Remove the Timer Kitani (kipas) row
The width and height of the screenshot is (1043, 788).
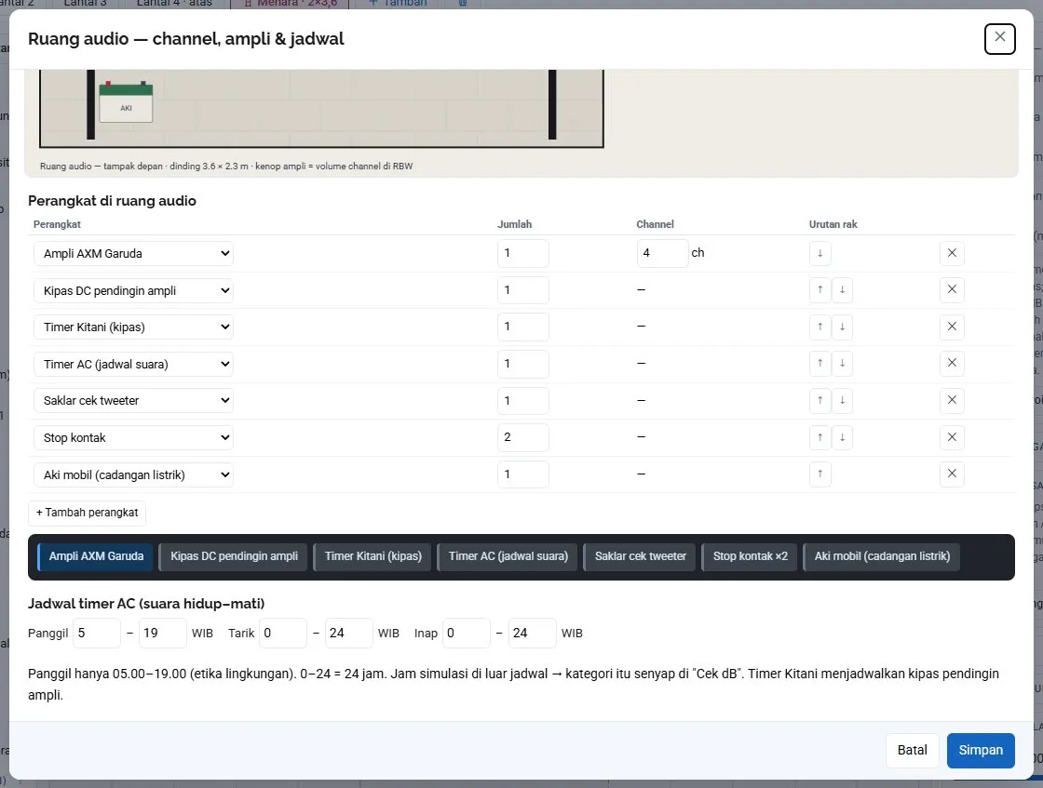(952, 327)
